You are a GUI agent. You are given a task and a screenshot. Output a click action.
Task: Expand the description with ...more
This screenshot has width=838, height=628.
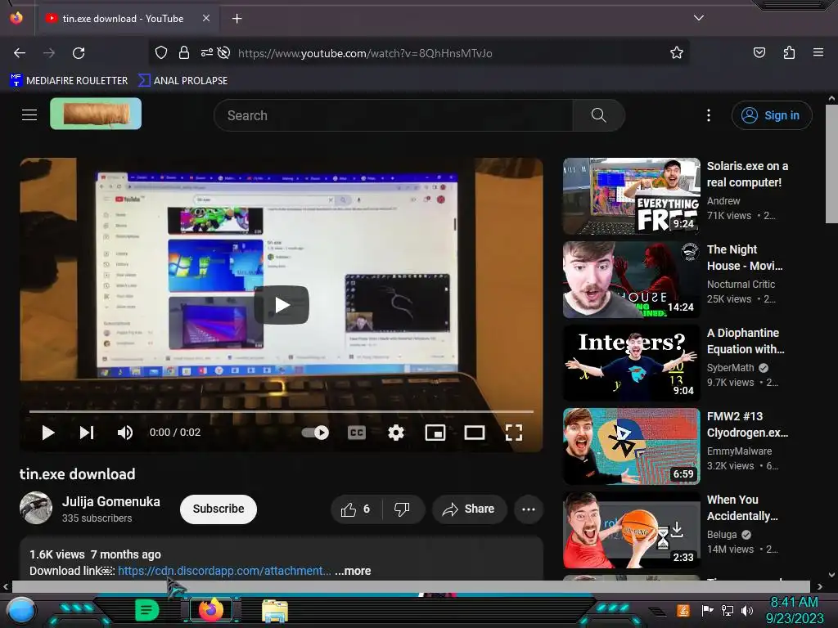pyautogui.click(x=353, y=571)
